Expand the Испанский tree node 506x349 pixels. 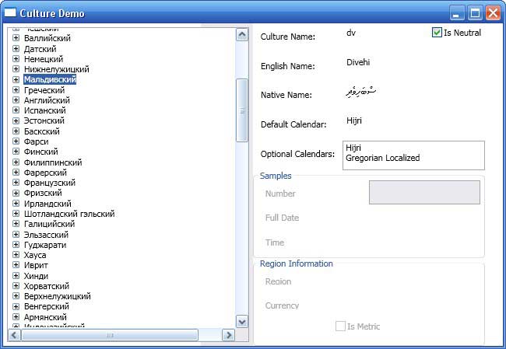[x=16, y=110]
